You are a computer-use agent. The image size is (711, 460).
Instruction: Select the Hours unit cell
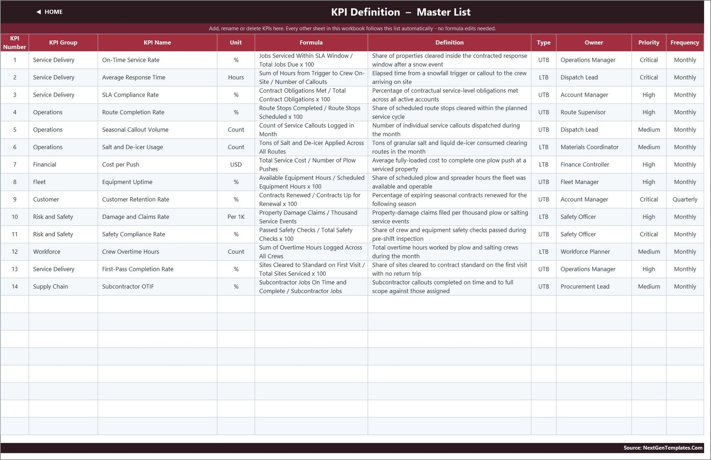point(236,77)
